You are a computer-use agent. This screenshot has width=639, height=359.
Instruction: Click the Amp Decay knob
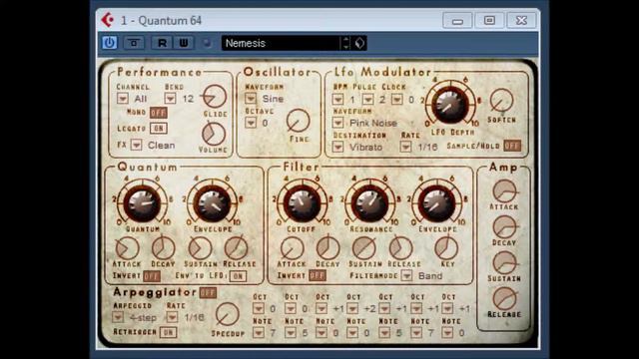[504, 227]
